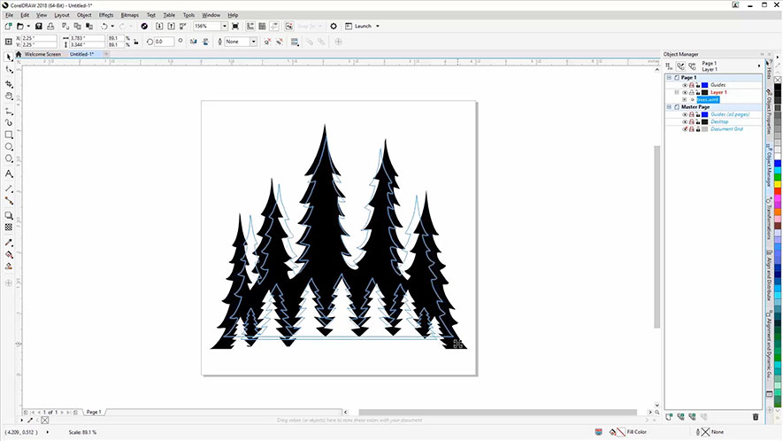Activate the Ellipse tool
The height and width of the screenshot is (441, 783).
point(9,147)
